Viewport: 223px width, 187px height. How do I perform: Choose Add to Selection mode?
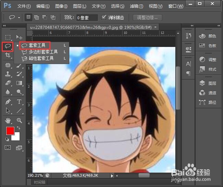pyautogui.click(x=37, y=17)
